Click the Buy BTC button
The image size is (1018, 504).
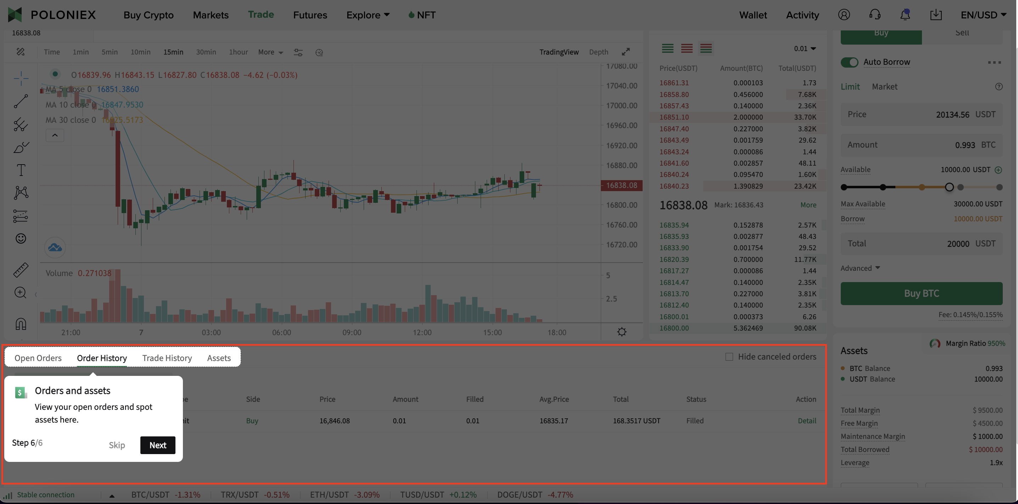click(x=921, y=293)
